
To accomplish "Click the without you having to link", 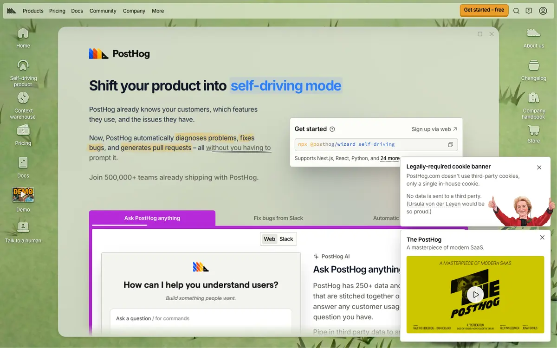I will (x=239, y=148).
